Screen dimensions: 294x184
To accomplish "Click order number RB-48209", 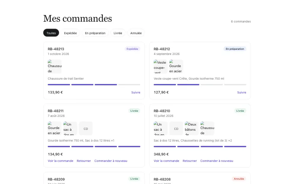I will 56,179.
